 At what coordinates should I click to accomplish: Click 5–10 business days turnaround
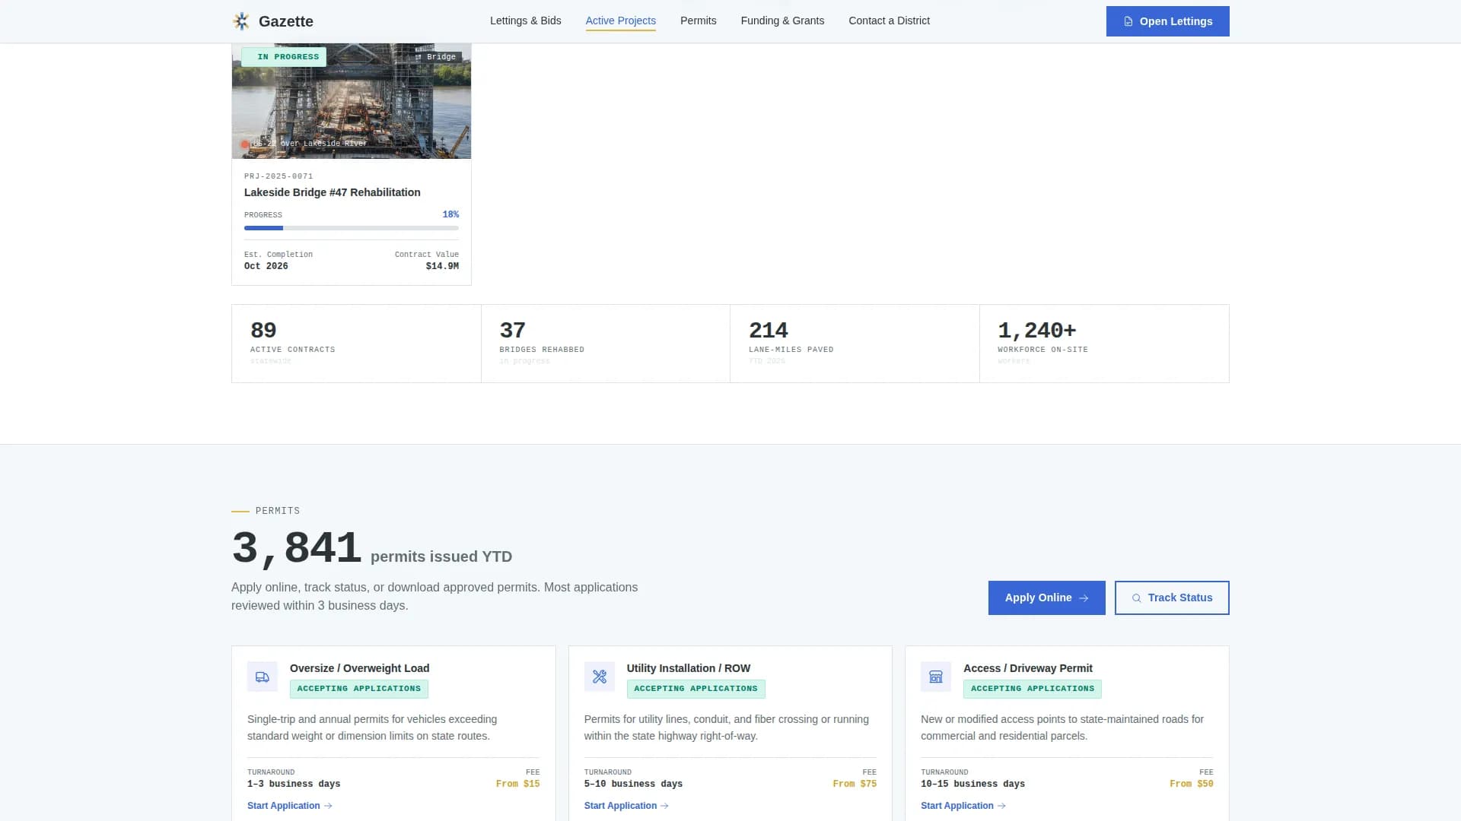[633, 784]
